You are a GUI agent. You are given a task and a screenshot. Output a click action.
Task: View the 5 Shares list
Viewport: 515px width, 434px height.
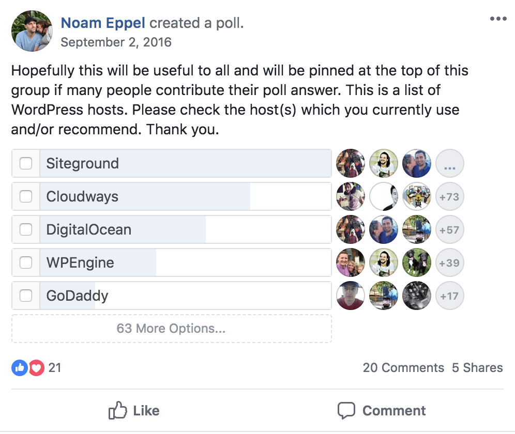[x=477, y=368]
